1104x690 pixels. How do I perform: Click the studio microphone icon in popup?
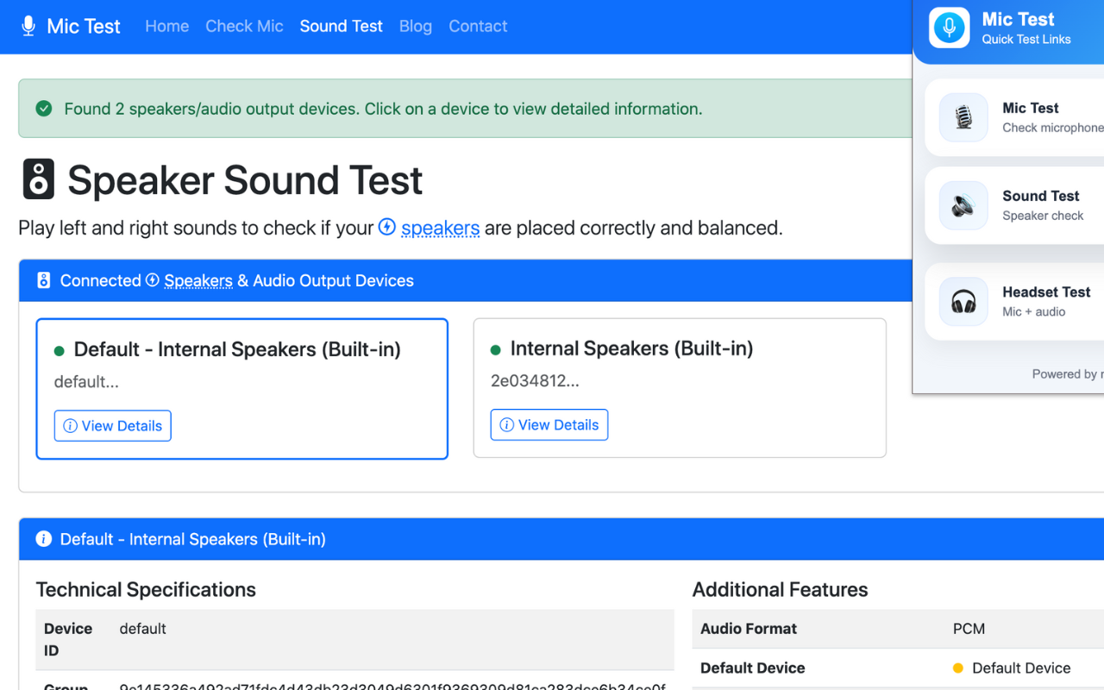point(963,117)
